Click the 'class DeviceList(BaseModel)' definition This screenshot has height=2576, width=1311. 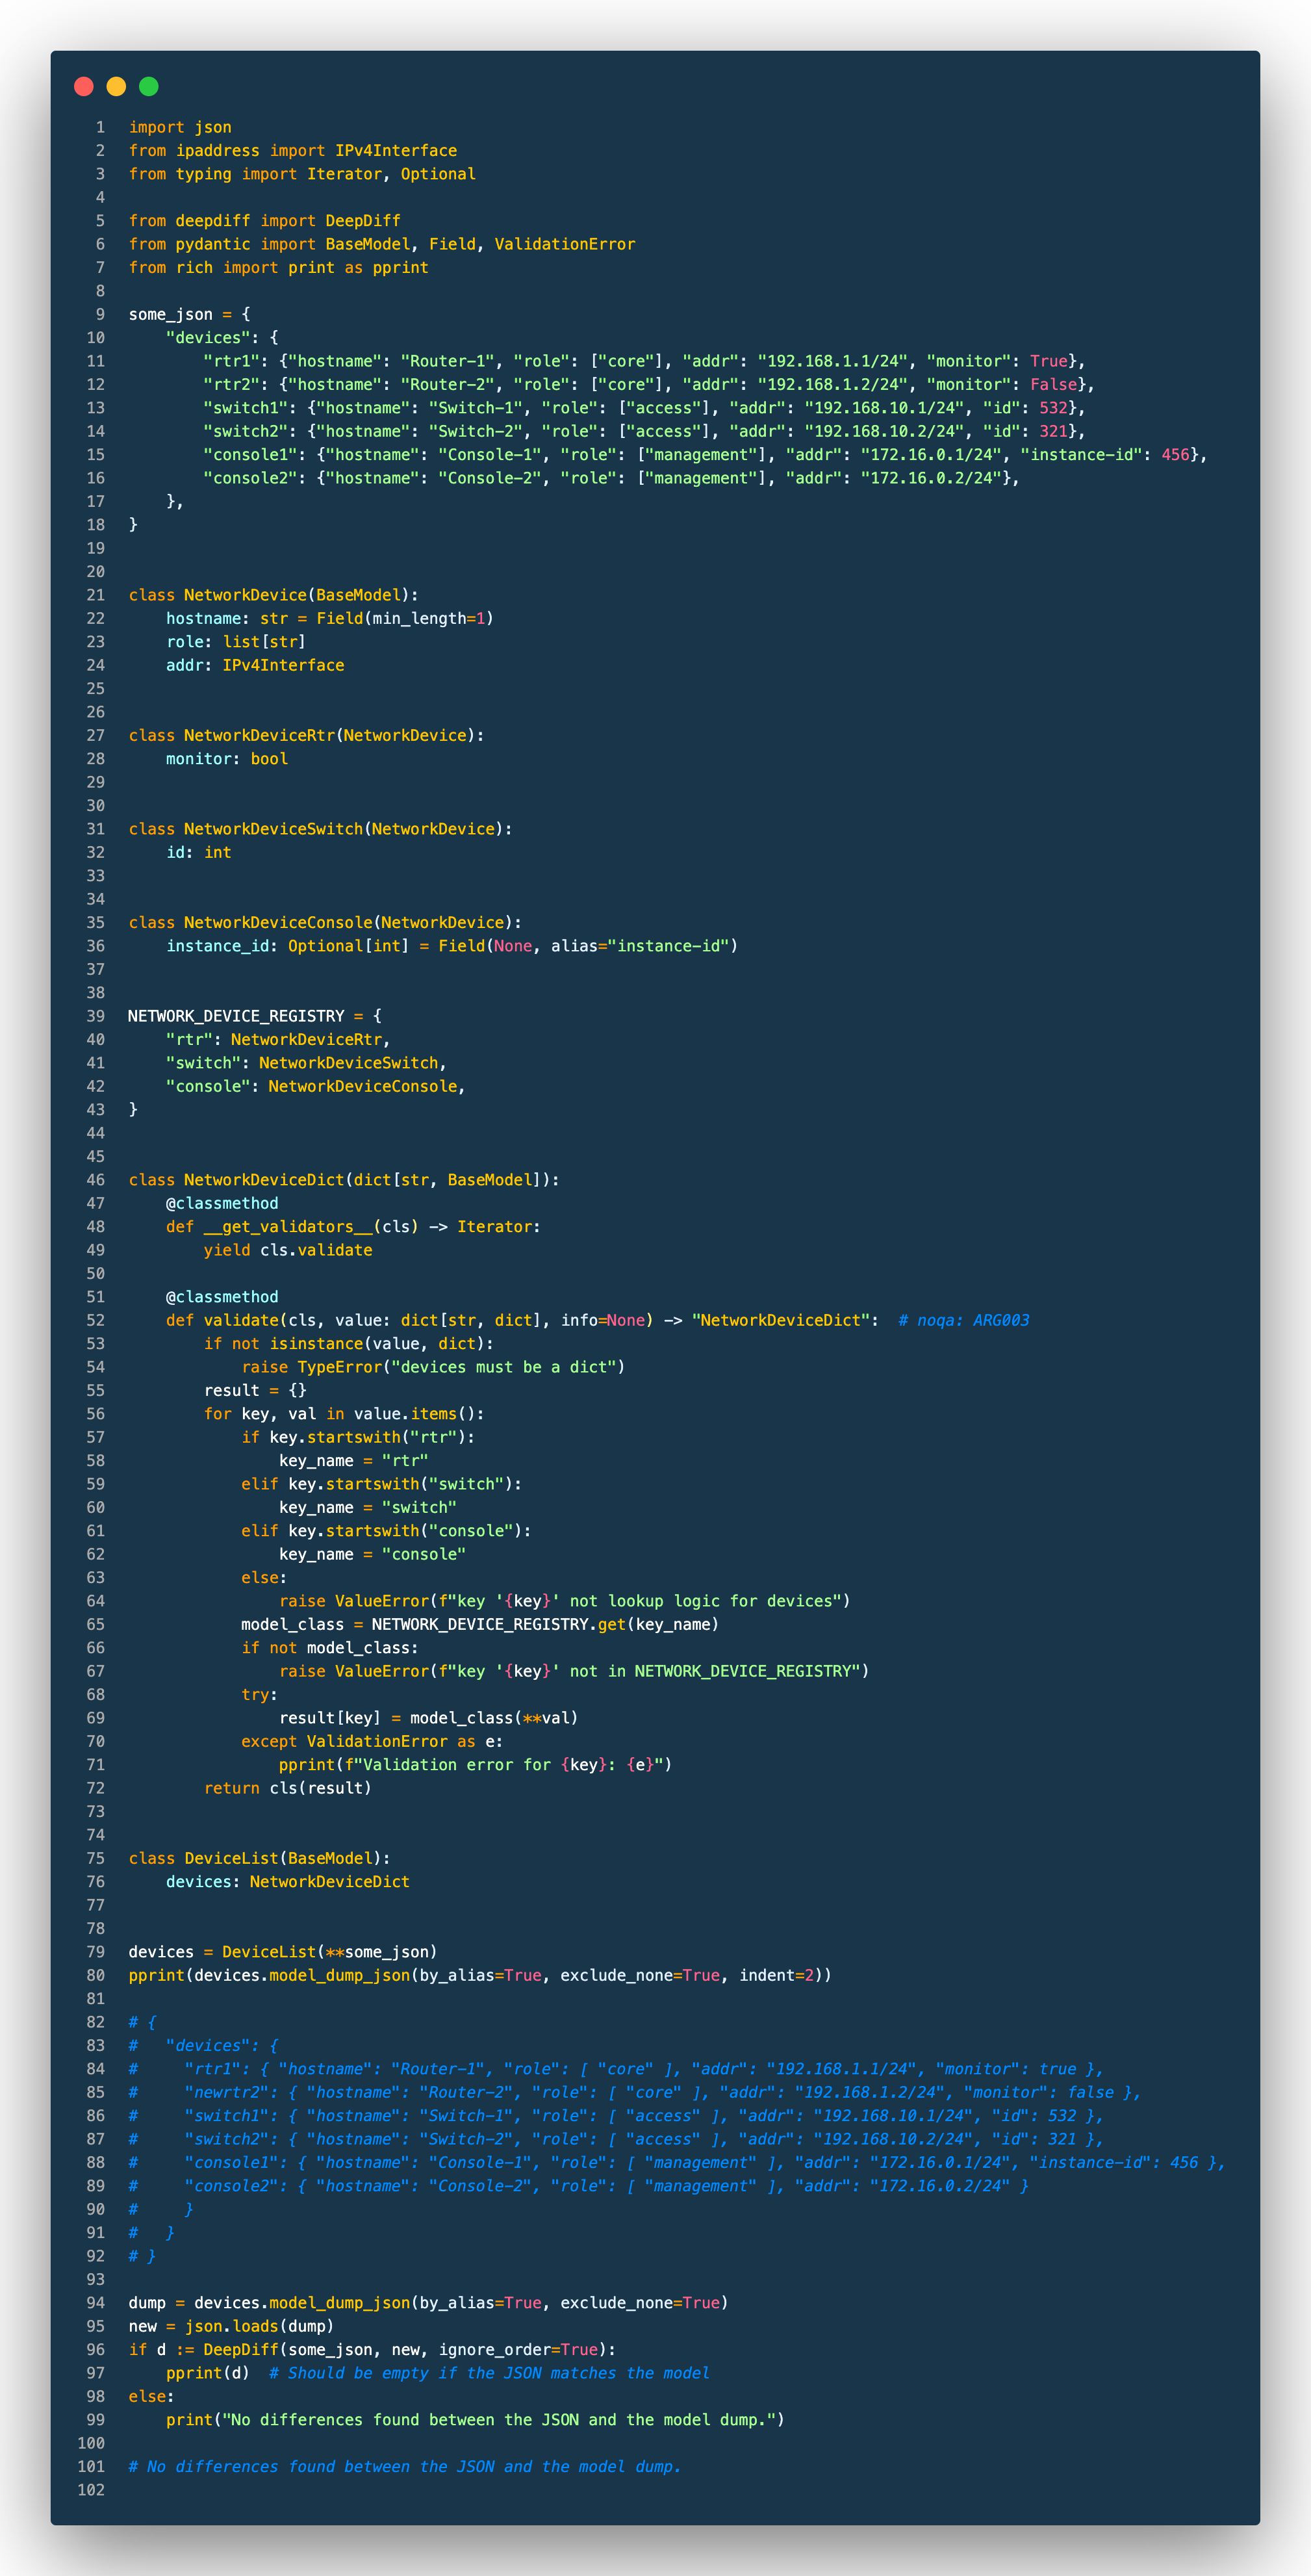click(x=259, y=1858)
